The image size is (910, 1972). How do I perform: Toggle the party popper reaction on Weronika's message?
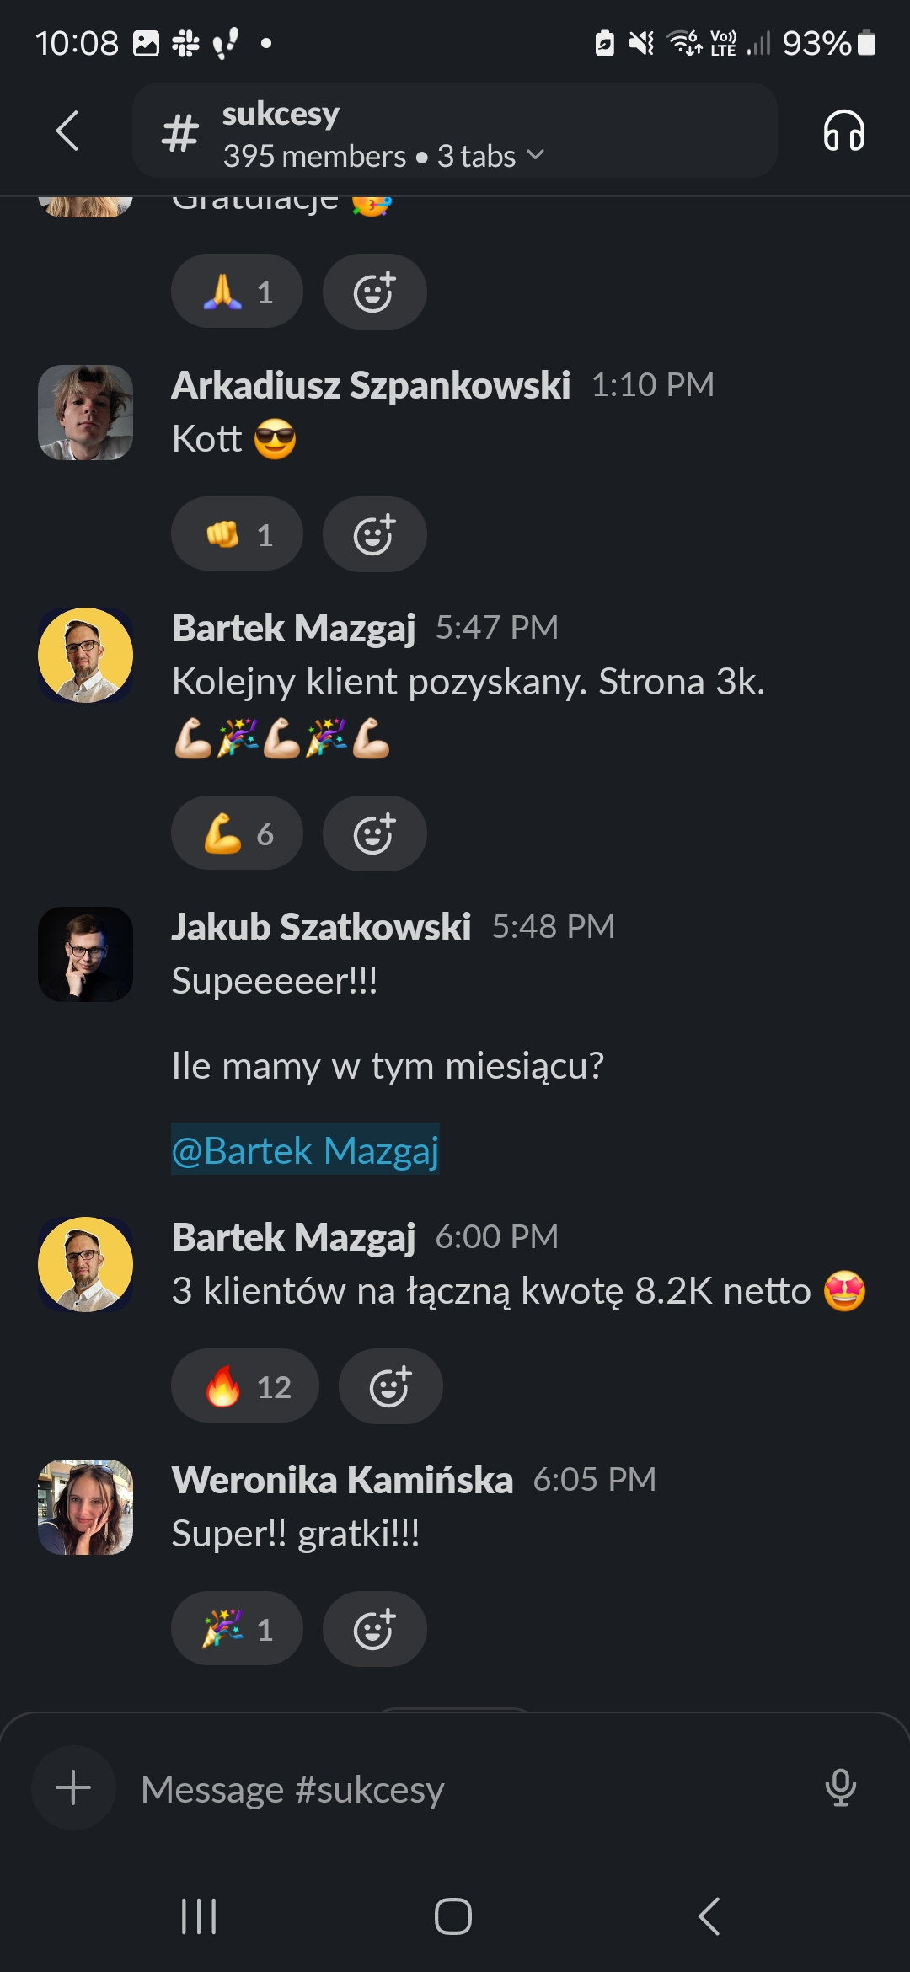tap(237, 1629)
